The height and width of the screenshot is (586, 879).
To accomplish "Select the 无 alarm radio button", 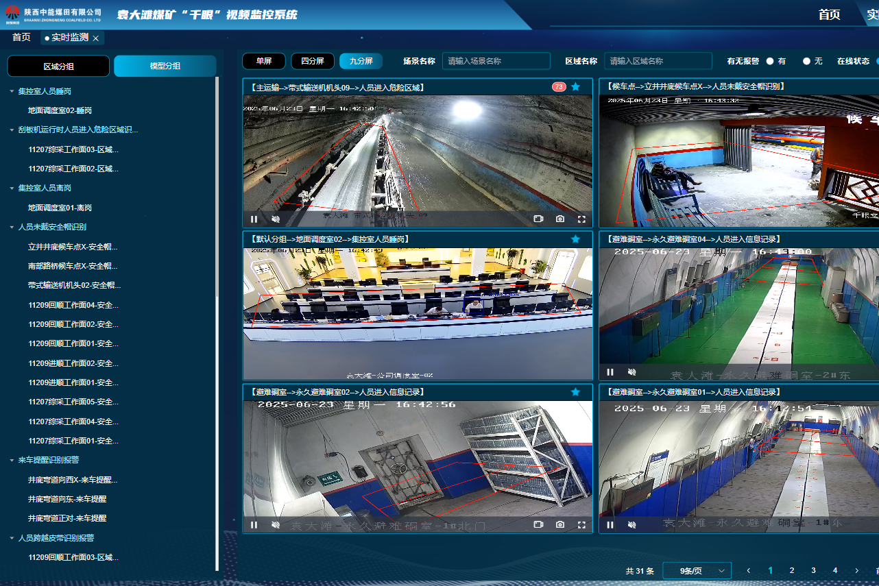I will (x=806, y=61).
